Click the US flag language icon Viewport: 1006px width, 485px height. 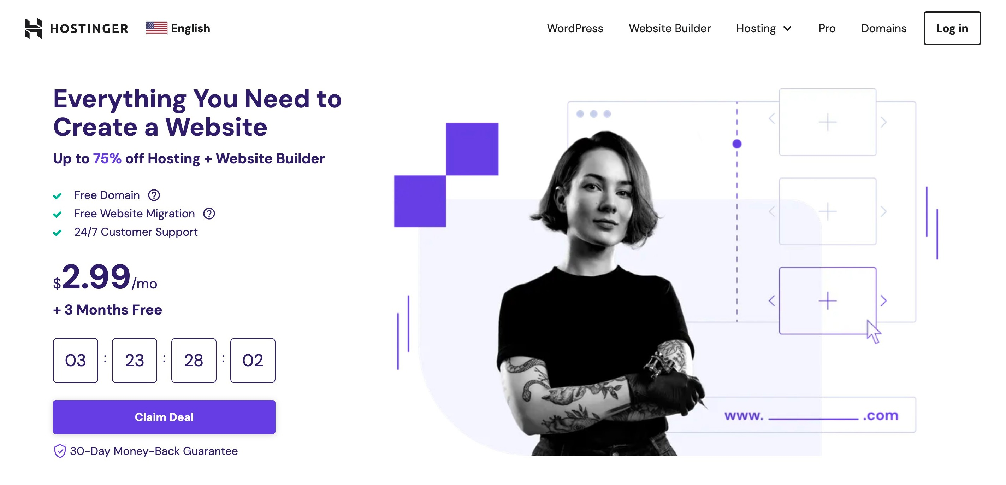pos(156,28)
